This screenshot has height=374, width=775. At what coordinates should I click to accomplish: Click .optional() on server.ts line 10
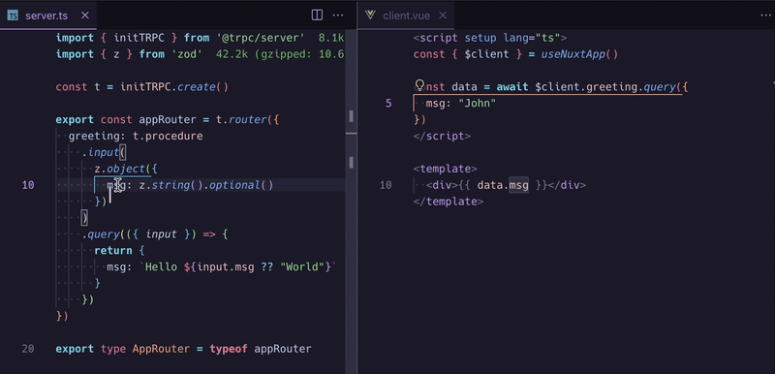click(x=238, y=185)
